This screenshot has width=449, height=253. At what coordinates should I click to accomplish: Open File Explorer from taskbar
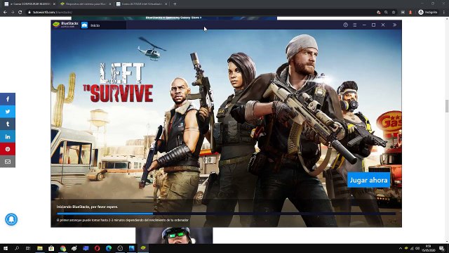(x=40, y=248)
